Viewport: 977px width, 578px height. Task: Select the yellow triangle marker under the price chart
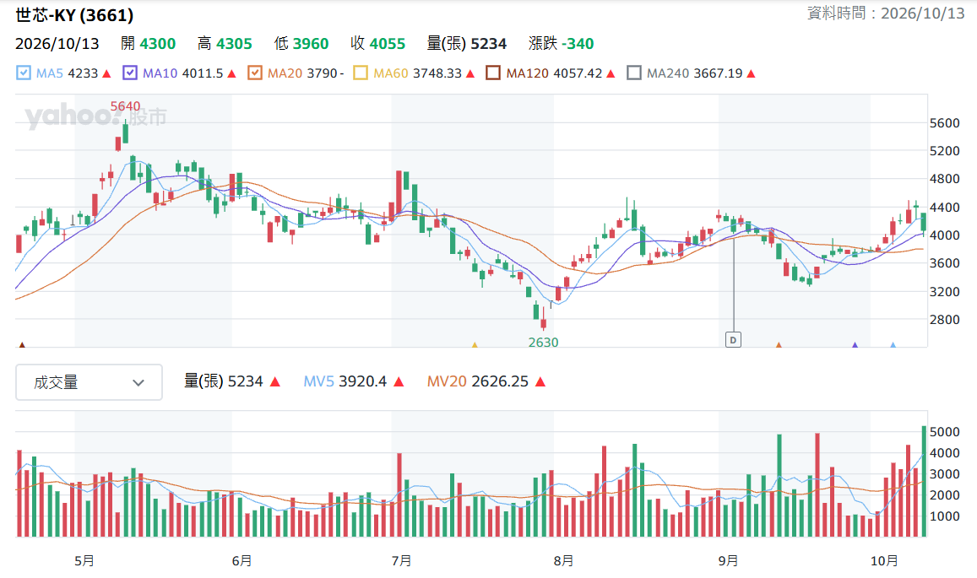pos(475,344)
